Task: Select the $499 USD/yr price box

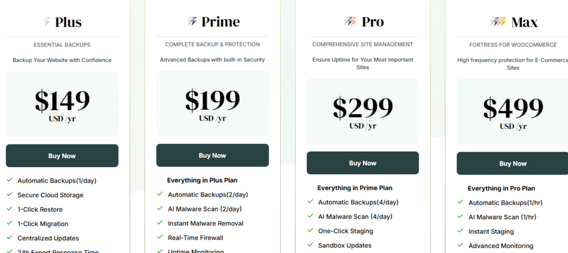Action: click(513, 112)
